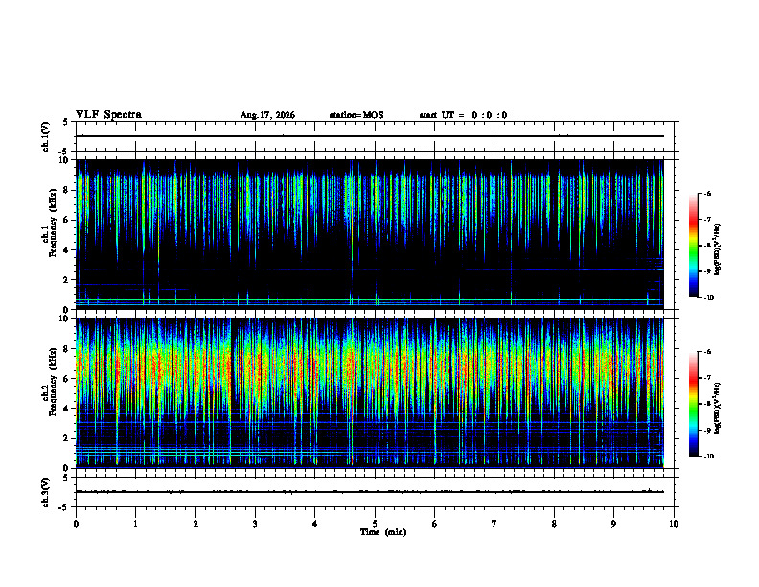Click the "start UT = 0 : 0 : 0" text
Screen dimensions: 759x587
(463, 115)
